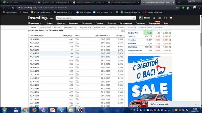This screenshot has width=202, height=113.
Task: Open the Заявки Google Sheets bookmark
Action: tap(131, 13)
